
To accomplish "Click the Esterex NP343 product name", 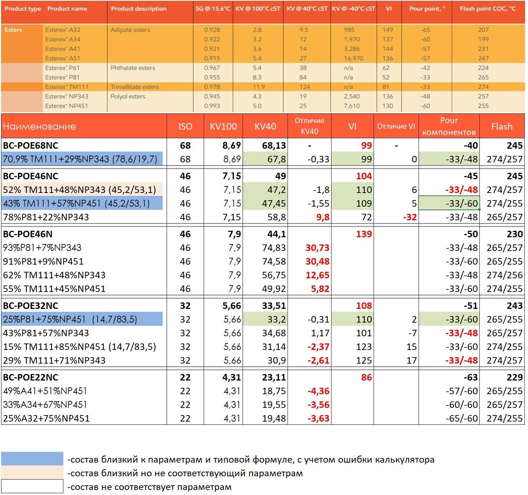I will click(67, 96).
